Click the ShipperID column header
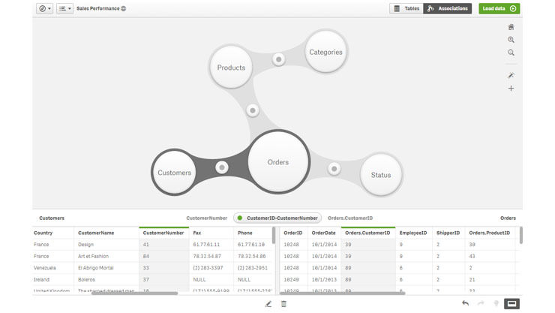 click(x=448, y=233)
